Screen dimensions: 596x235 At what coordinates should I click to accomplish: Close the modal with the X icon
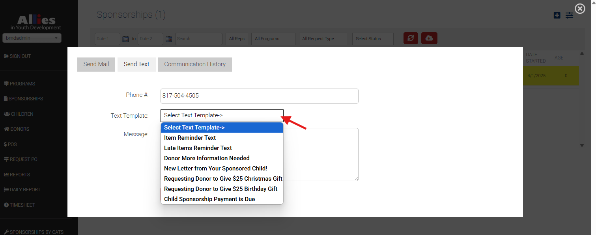click(x=580, y=9)
